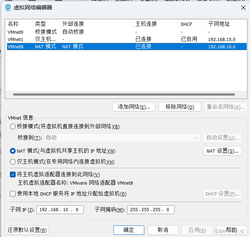Click the DHCP column header

(x=192, y=24)
